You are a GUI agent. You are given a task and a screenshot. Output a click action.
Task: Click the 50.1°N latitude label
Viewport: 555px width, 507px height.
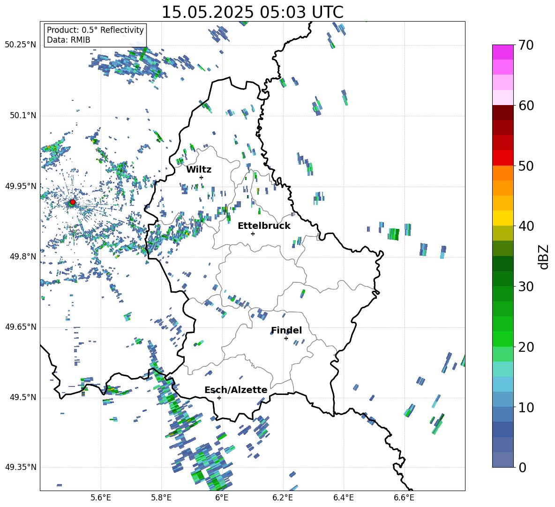tap(22, 115)
